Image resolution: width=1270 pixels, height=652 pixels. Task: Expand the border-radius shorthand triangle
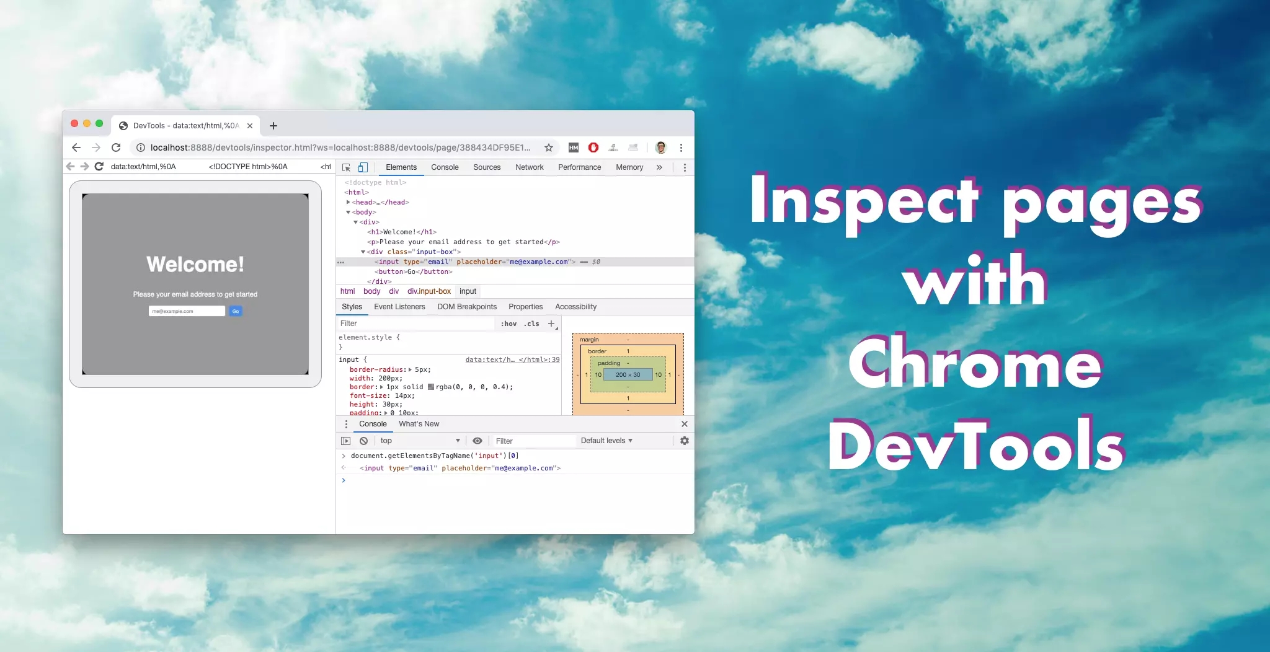411,369
